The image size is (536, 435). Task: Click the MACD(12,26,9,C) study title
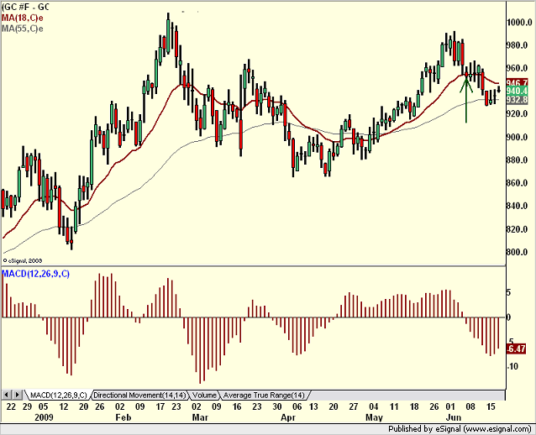(x=36, y=274)
